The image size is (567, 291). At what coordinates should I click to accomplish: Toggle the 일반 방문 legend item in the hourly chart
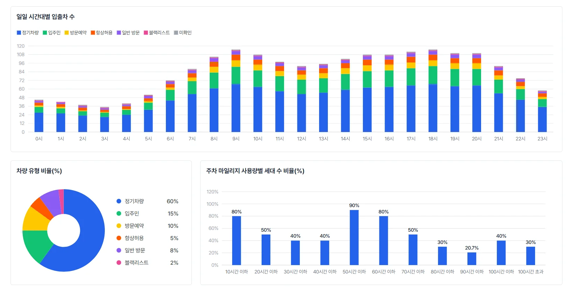point(128,33)
